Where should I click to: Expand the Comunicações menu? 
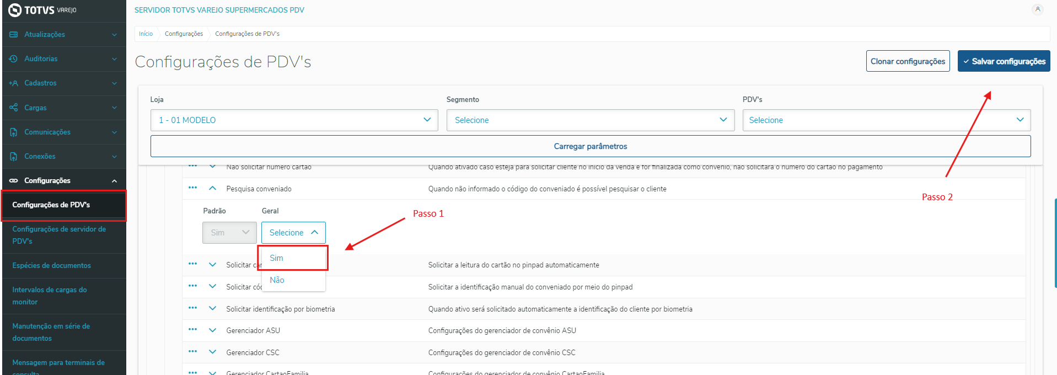pos(114,132)
